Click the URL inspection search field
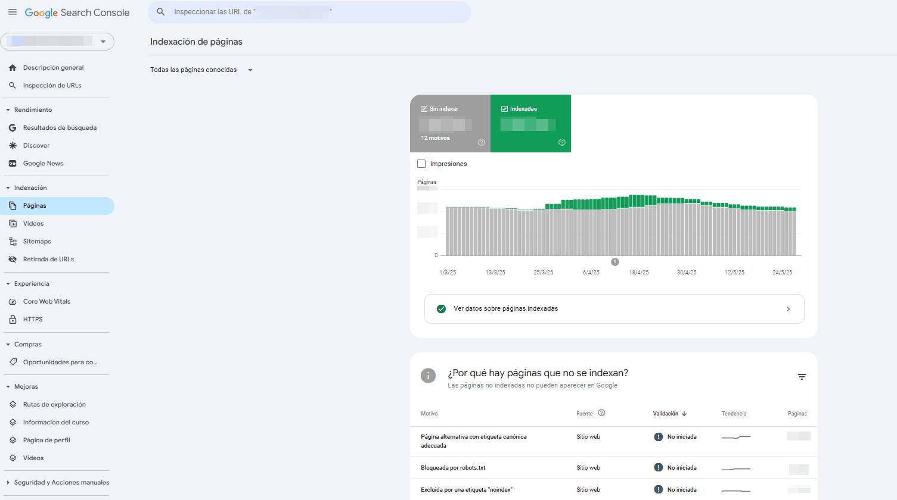 309,12
